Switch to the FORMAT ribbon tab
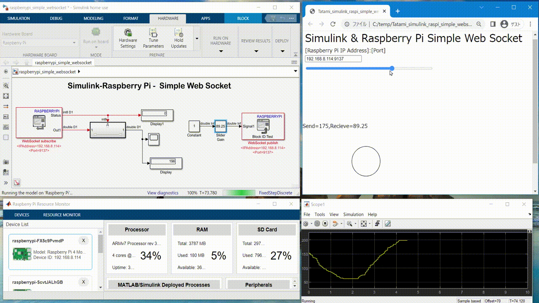This screenshot has width=539, height=303. (131, 19)
